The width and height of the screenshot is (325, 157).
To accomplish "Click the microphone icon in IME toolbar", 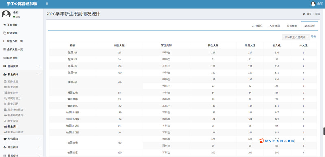I will 277,141.
